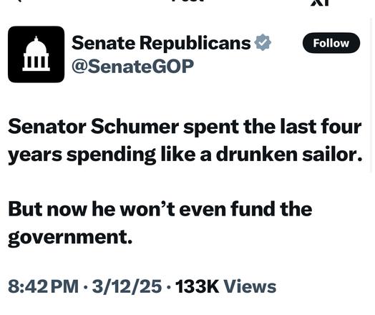Image resolution: width=375 pixels, height=315 pixels.
Task: View the 133K Views count
Action: click(x=225, y=286)
